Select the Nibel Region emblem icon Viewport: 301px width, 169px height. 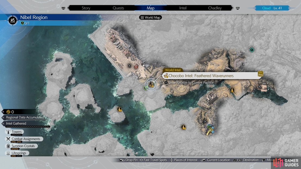click(x=13, y=20)
